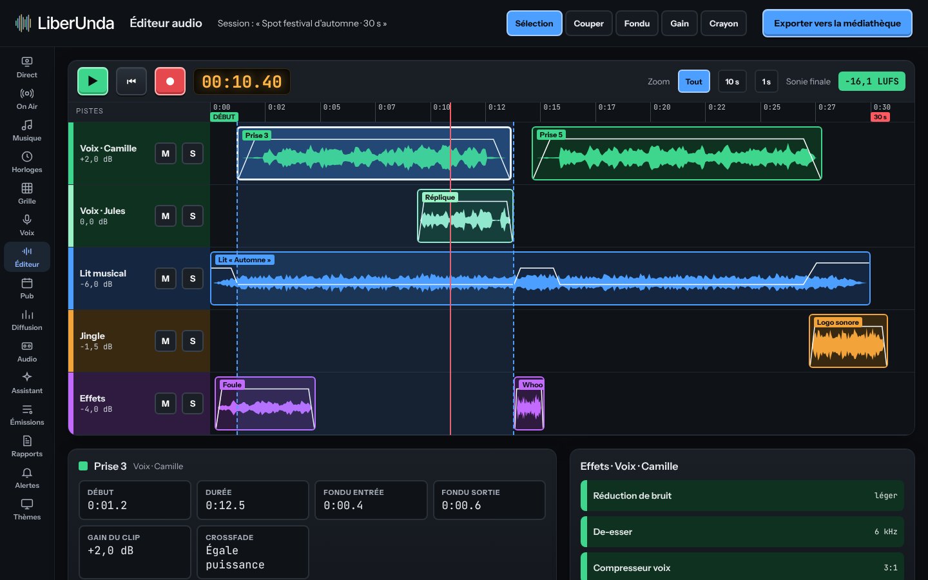Screen dimensions: 928x580
Task: Open the De-esser effect row
Action: pyautogui.click(x=742, y=532)
